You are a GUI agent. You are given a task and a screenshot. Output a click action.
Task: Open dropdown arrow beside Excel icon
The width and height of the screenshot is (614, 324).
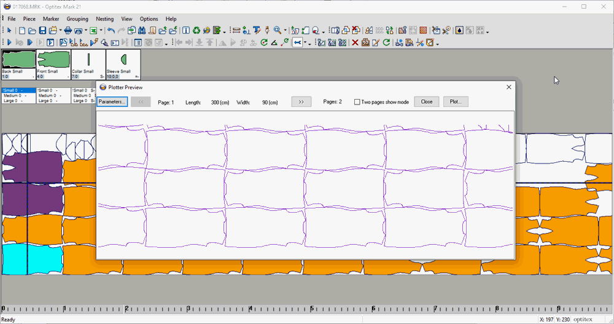point(101,31)
